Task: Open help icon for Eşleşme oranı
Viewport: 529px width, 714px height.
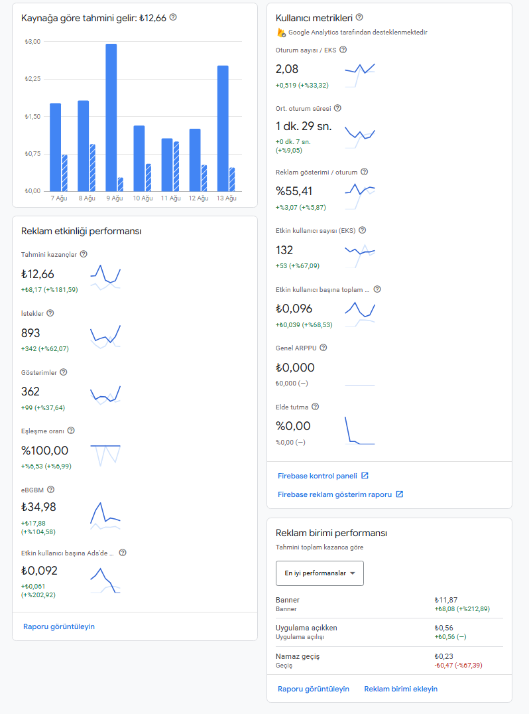Action: (x=71, y=430)
